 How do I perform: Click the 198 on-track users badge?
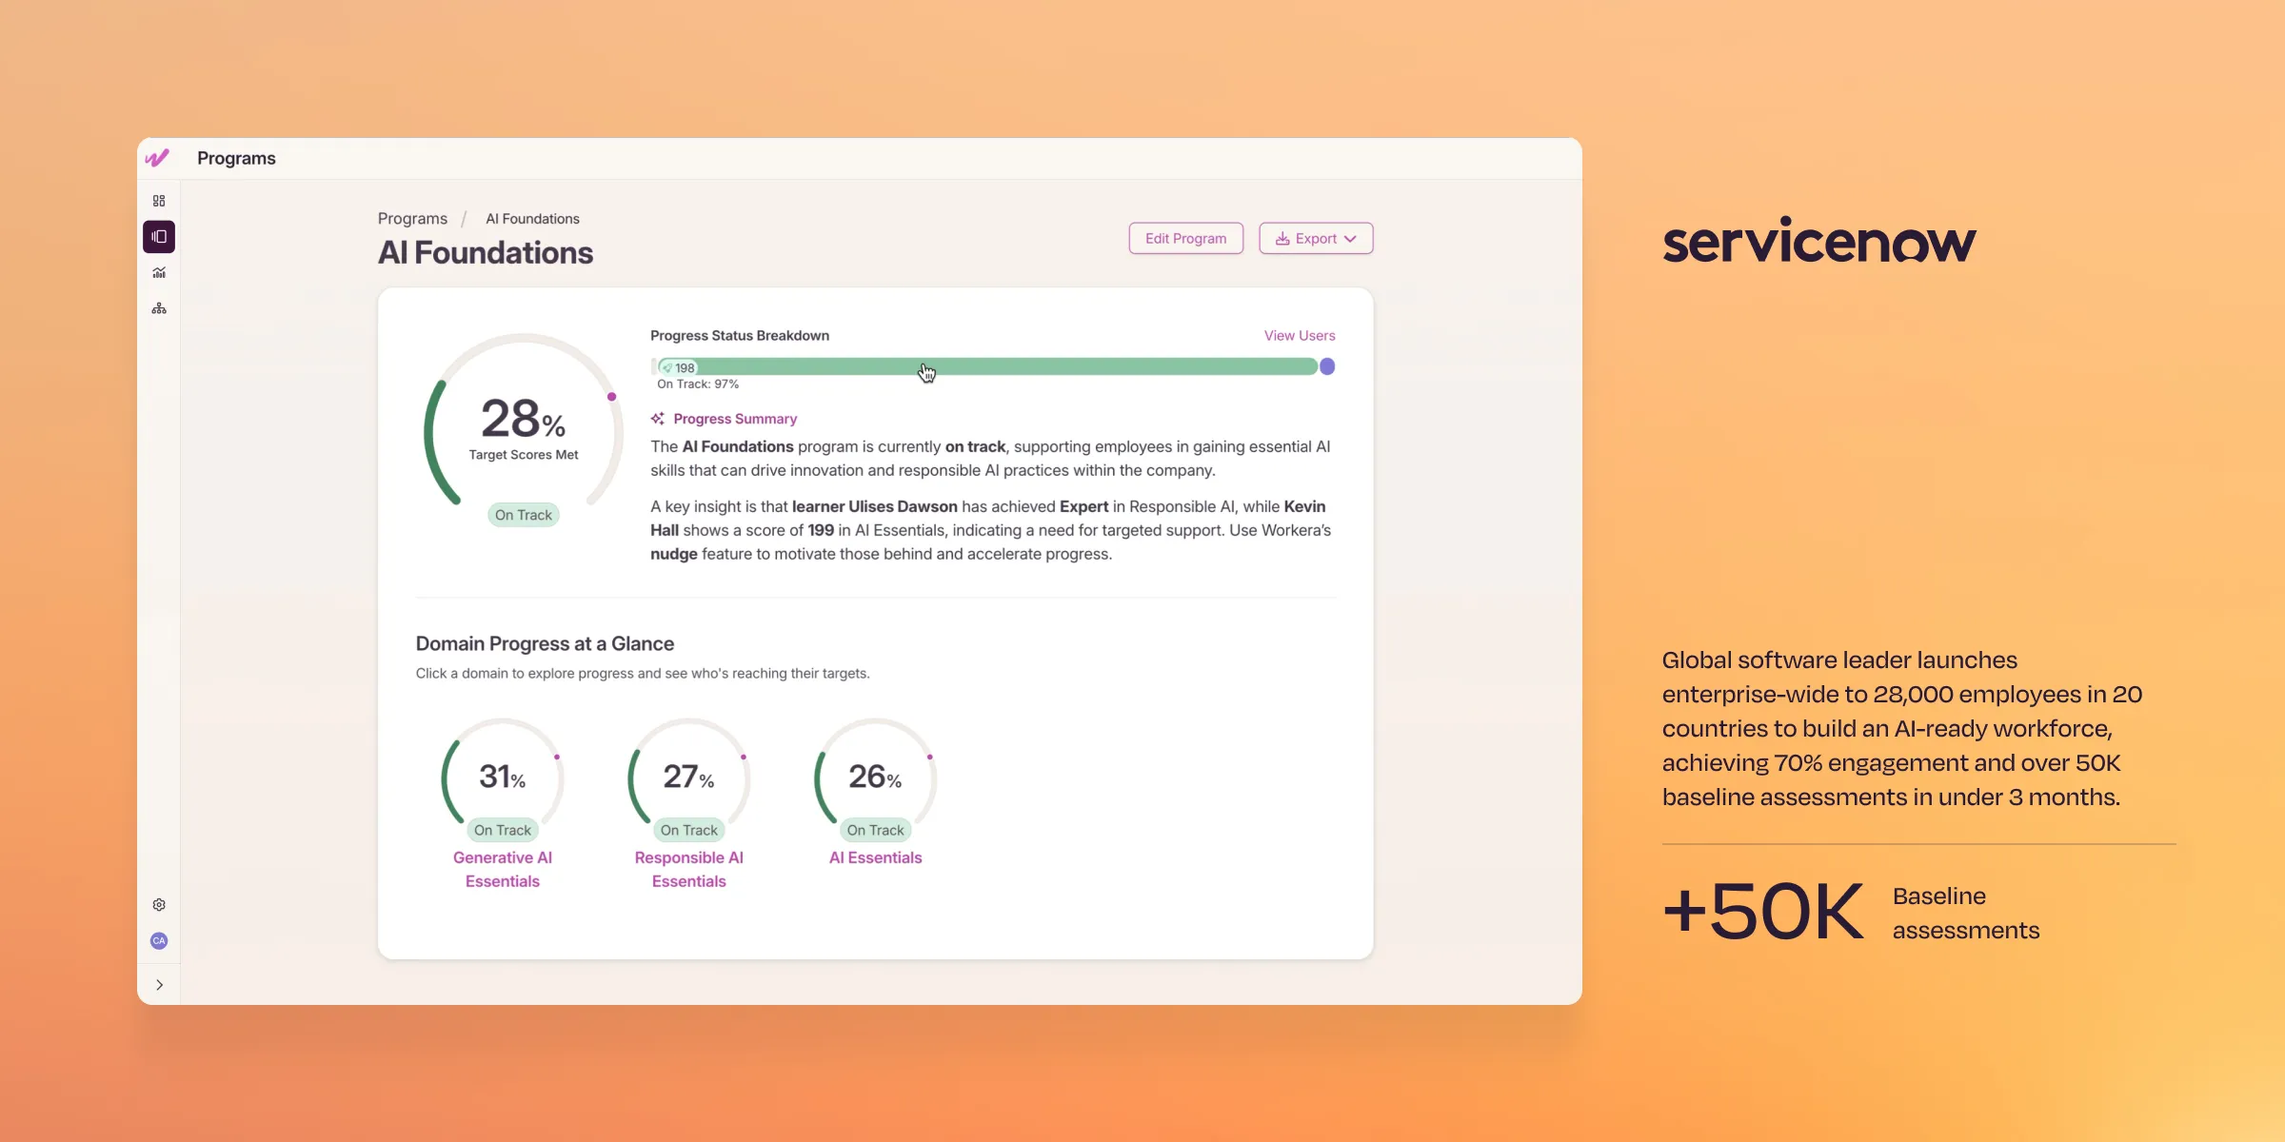(x=679, y=368)
